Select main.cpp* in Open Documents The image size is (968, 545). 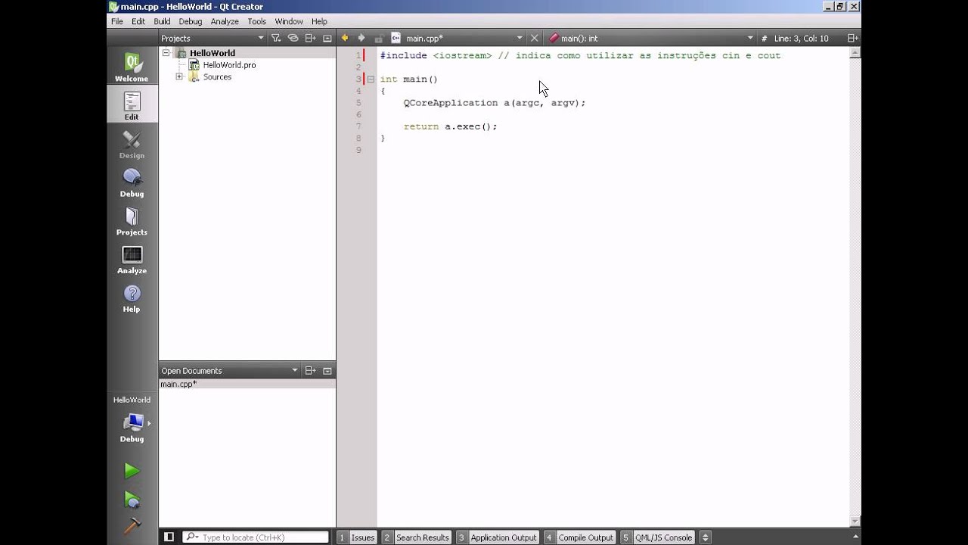(x=178, y=384)
